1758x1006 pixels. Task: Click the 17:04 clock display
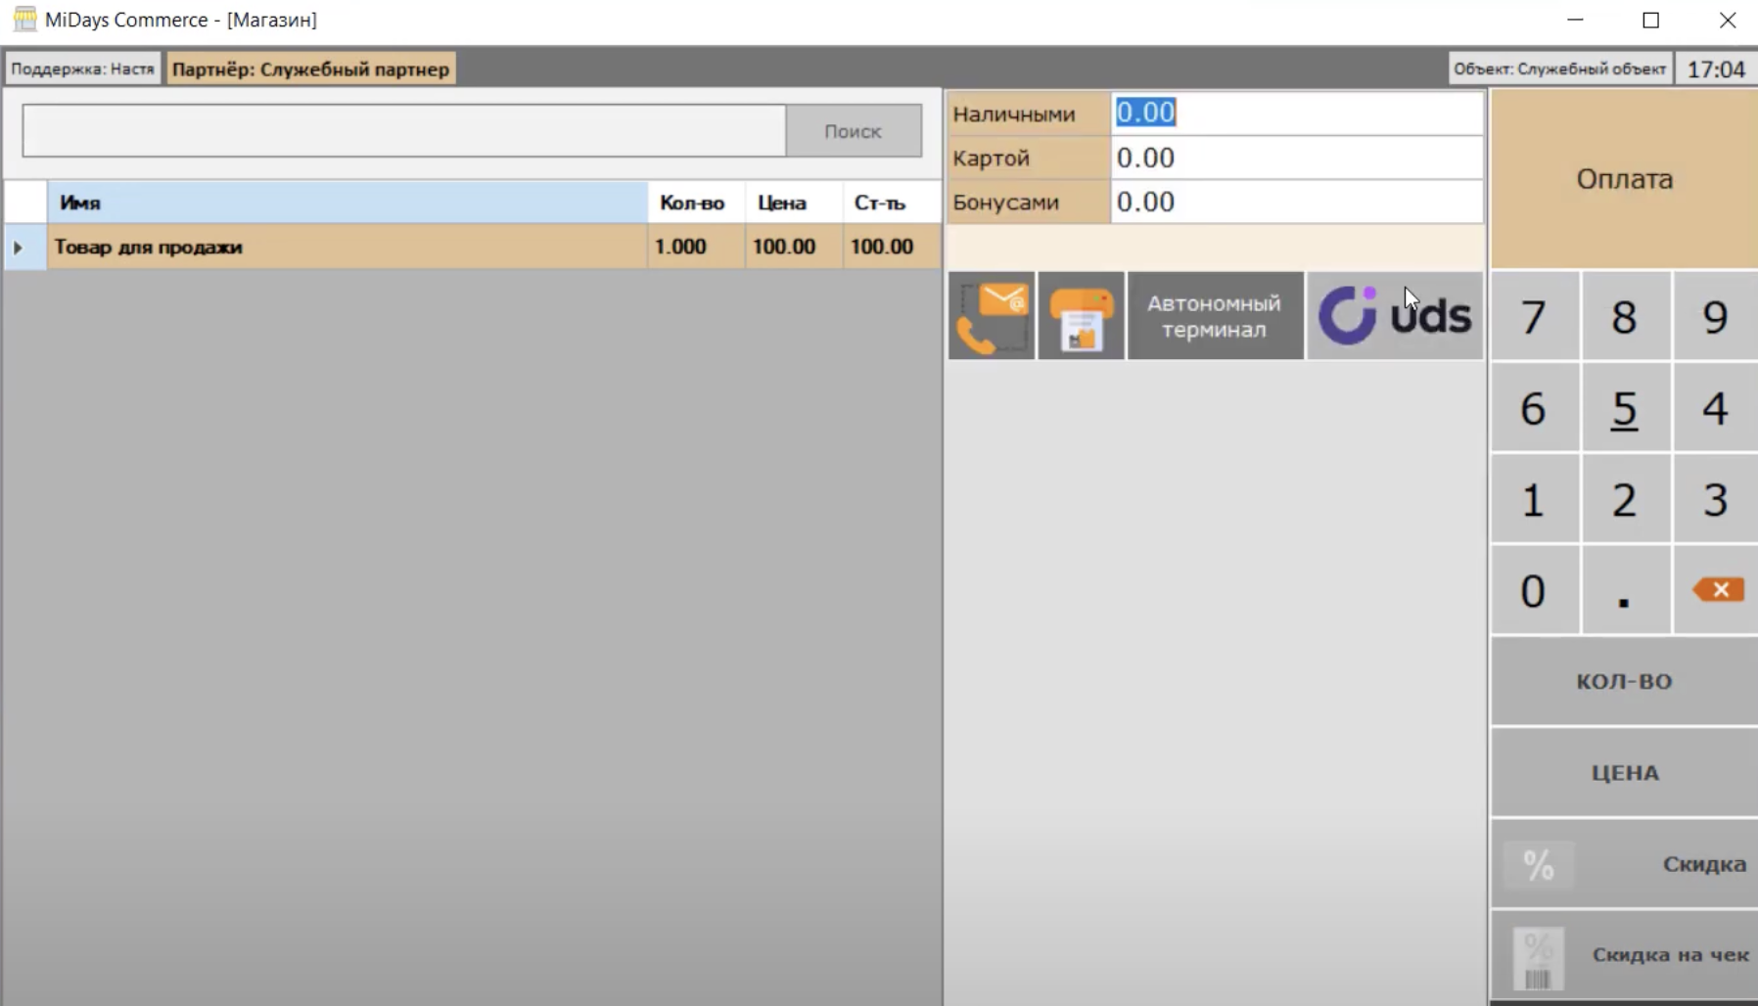[1716, 69]
